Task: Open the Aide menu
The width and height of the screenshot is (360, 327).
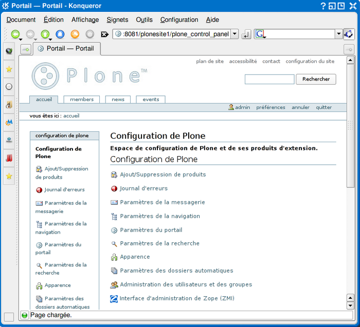Action: [x=212, y=20]
